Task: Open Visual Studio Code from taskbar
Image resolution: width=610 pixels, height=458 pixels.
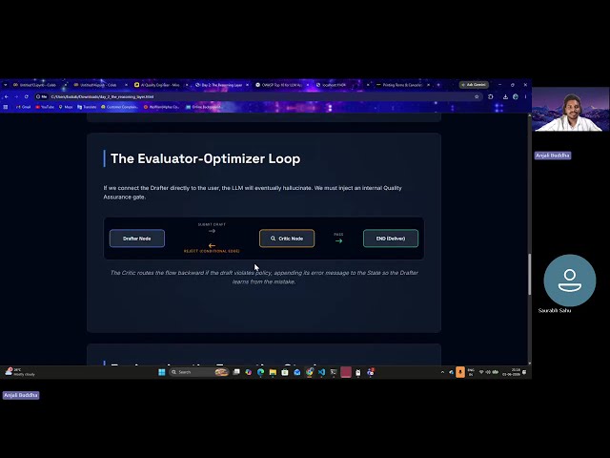Action: 321,372
